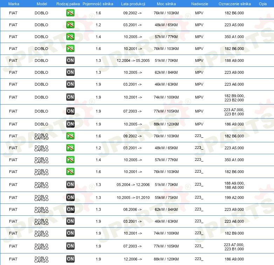Viewport: 274px width, 265px height.
Task: Click petrol icon for DOBLO MPV 1.4 row
Action: tap(70, 37)
